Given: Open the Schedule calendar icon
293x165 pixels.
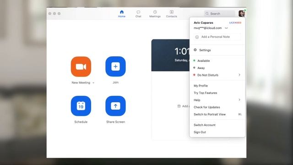Looking at the screenshot, I should click(81, 106).
